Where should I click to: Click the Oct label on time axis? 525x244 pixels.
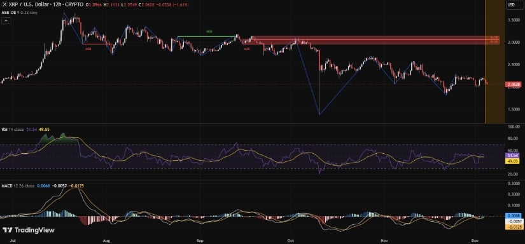pos(291,240)
